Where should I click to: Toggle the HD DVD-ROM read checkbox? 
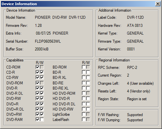click(84, 93)
